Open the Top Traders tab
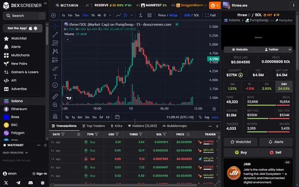The height and width of the screenshot is (187, 299). 93,126
